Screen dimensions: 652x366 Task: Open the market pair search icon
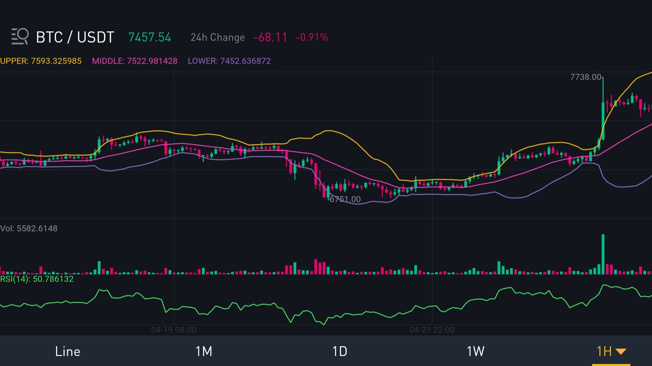tap(20, 36)
